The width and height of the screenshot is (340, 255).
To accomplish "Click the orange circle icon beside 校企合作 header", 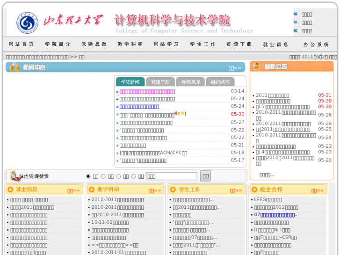I will (x=254, y=189).
